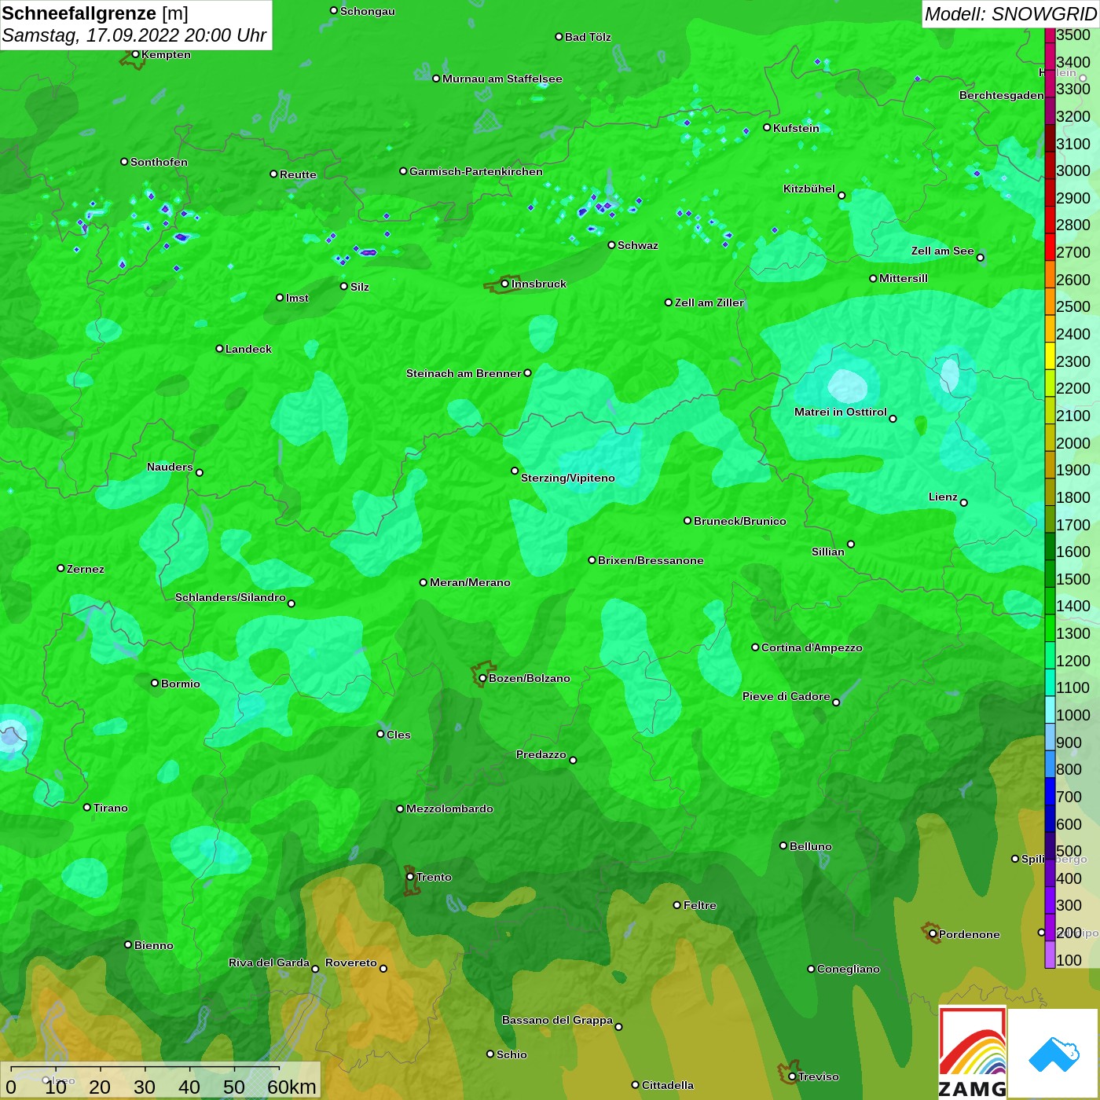Click the Rovereto label

350,962
